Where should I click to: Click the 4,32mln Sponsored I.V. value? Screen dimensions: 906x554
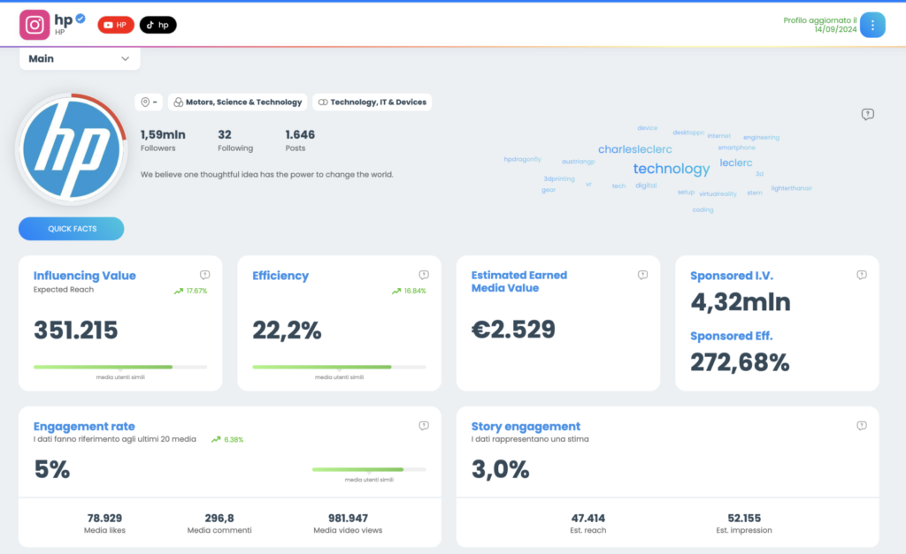[741, 302]
